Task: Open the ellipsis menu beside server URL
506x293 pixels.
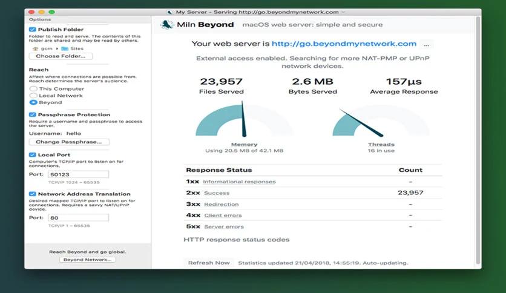Action: [x=427, y=45]
